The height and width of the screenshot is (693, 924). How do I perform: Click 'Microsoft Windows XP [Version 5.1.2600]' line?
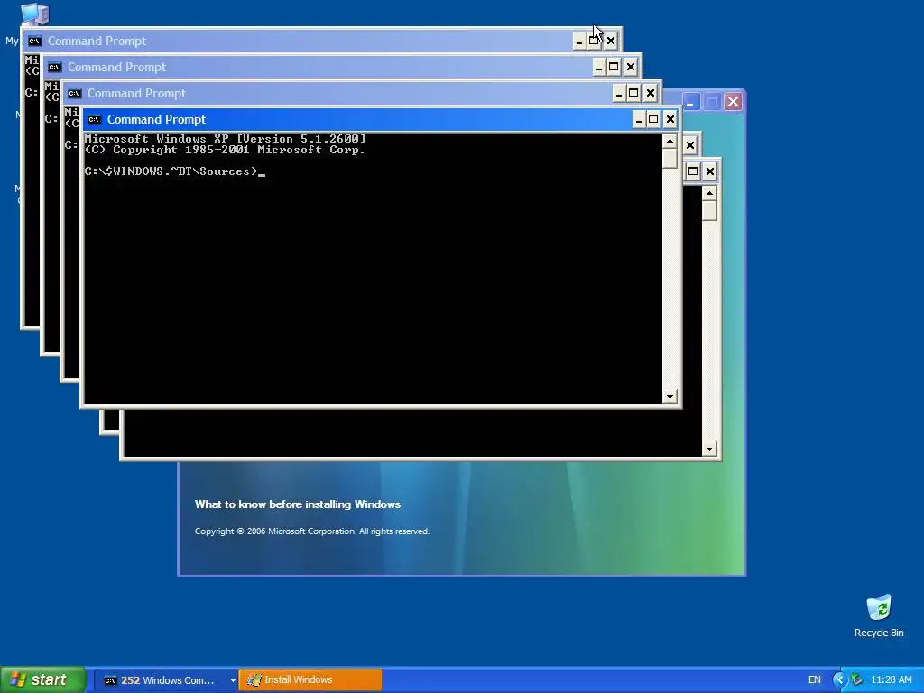coord(225,139)
